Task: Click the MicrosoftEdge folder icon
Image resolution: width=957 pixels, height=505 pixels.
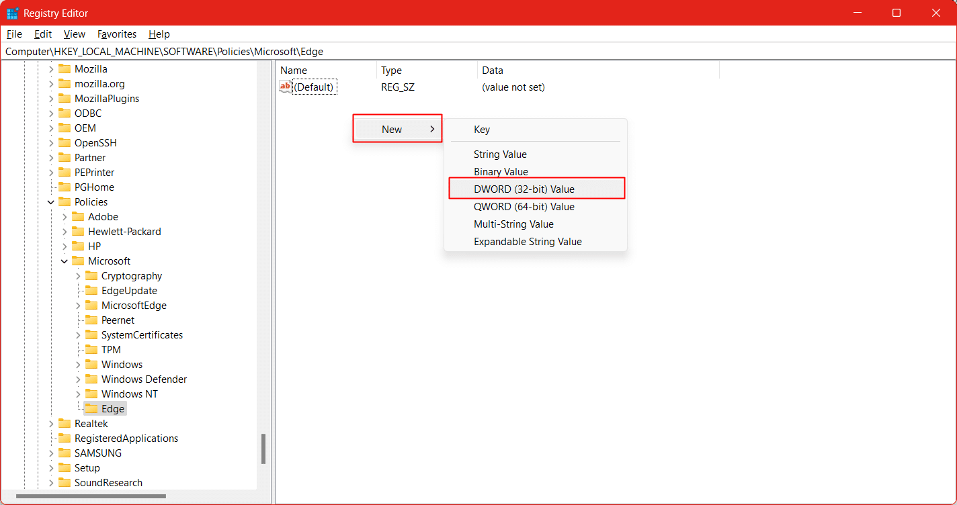Action: [91, 306]
